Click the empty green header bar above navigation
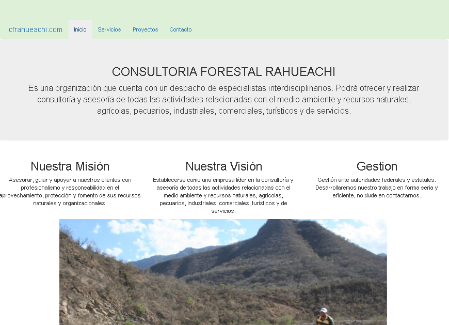449x325 pixels. click(258, 10)
